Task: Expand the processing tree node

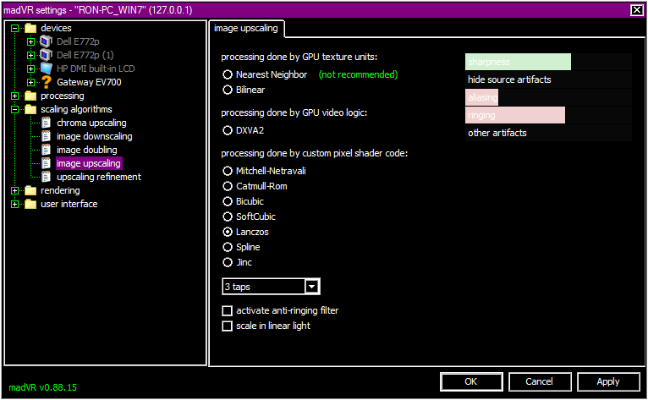Action: (x=15, y=96)
